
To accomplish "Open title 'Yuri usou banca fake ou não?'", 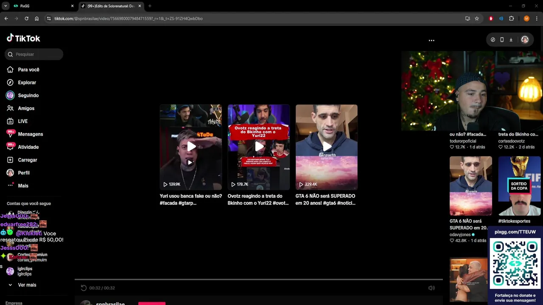I will click(x=190, y=200).
